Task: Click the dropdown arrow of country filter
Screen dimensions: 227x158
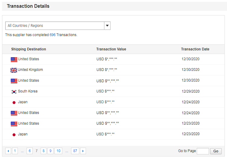Action: coord(107,26)
